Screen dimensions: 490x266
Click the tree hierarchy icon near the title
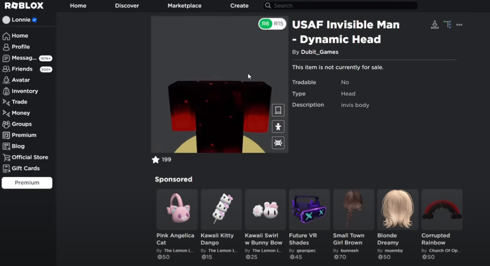447,25
